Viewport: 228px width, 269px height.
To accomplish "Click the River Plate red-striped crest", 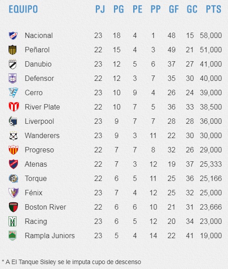I will (14, 107).
